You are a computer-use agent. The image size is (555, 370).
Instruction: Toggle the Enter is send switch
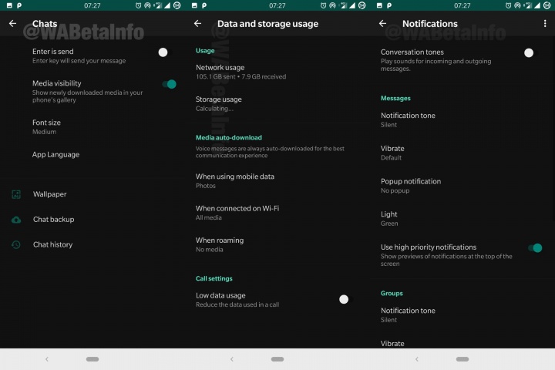[165, 52]
